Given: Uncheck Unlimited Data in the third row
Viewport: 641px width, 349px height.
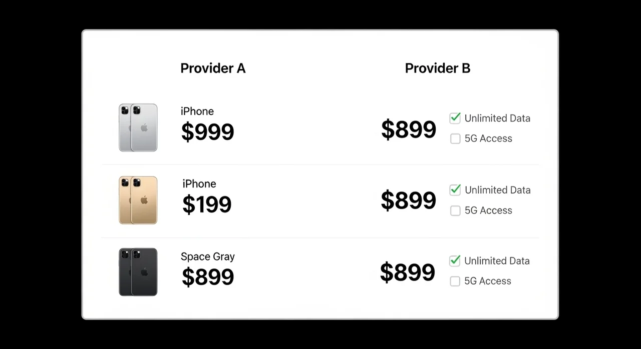Looking at the screenshot, I should pyautogui.click(x=455, y=260).
